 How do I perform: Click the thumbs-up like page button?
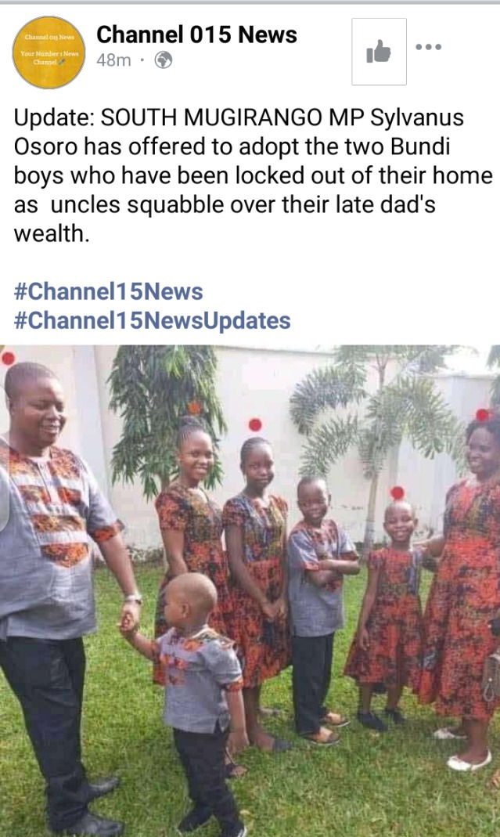coord(379,52)
